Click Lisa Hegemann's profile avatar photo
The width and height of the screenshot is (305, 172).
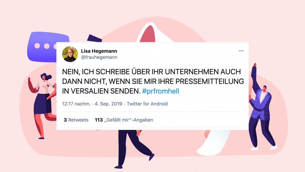(70, 54)
